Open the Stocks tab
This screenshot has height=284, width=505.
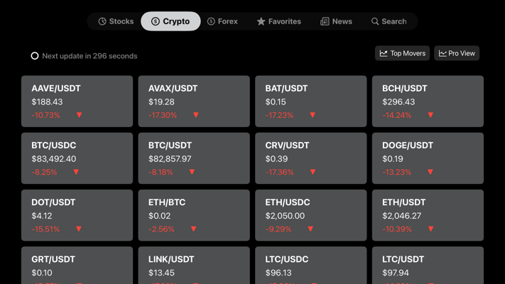click(x=116, y=21)
